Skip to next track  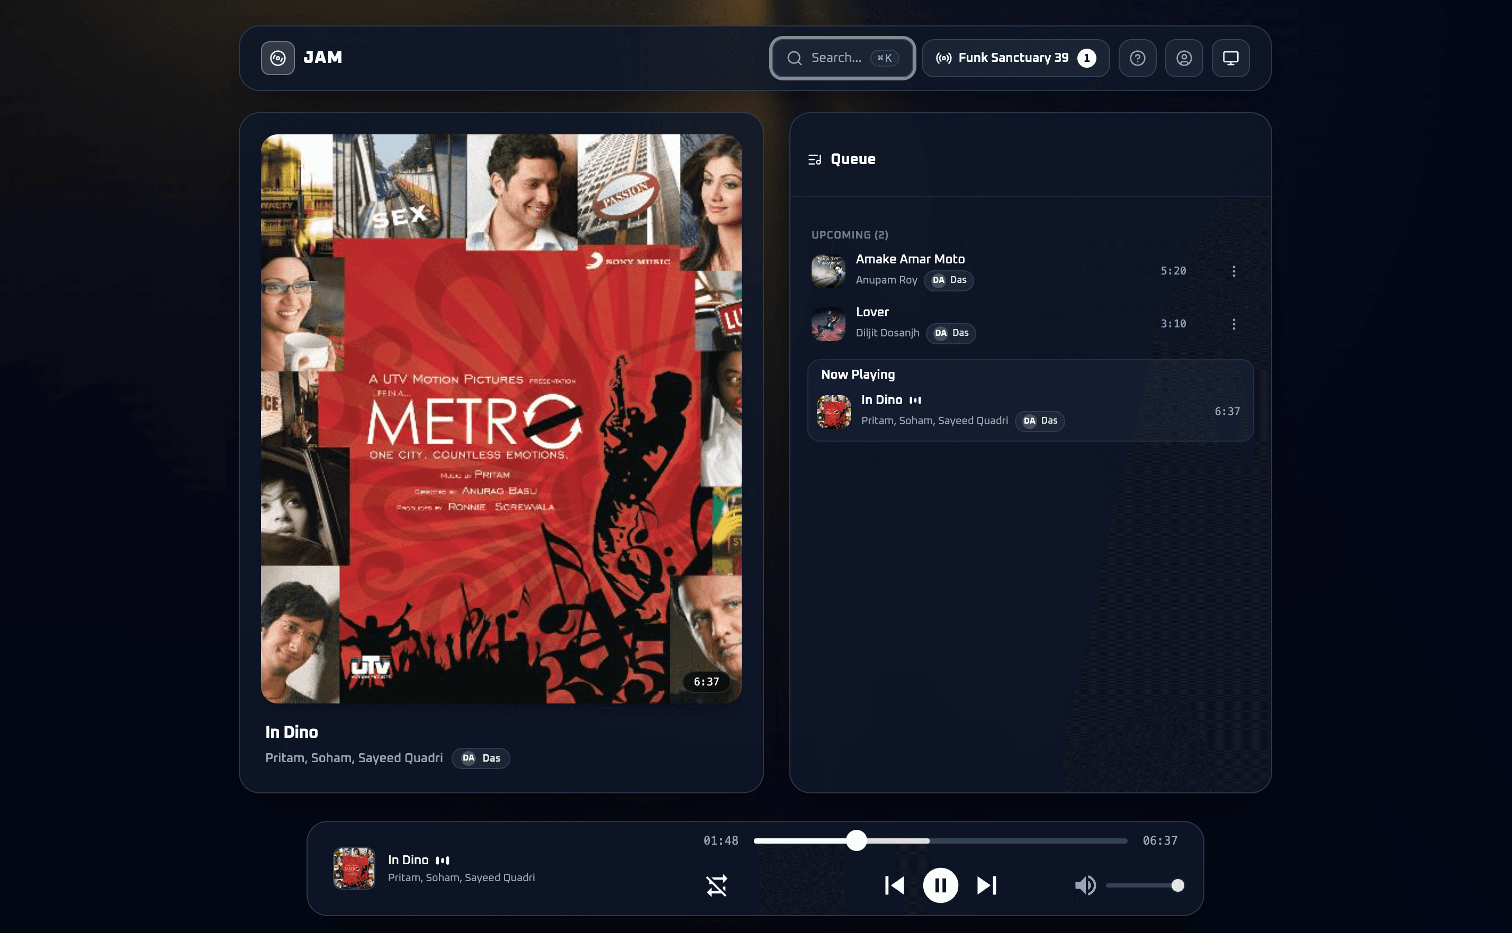coord(986,885)
